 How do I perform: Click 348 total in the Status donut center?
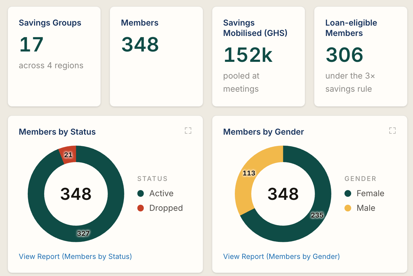(76, 194)
